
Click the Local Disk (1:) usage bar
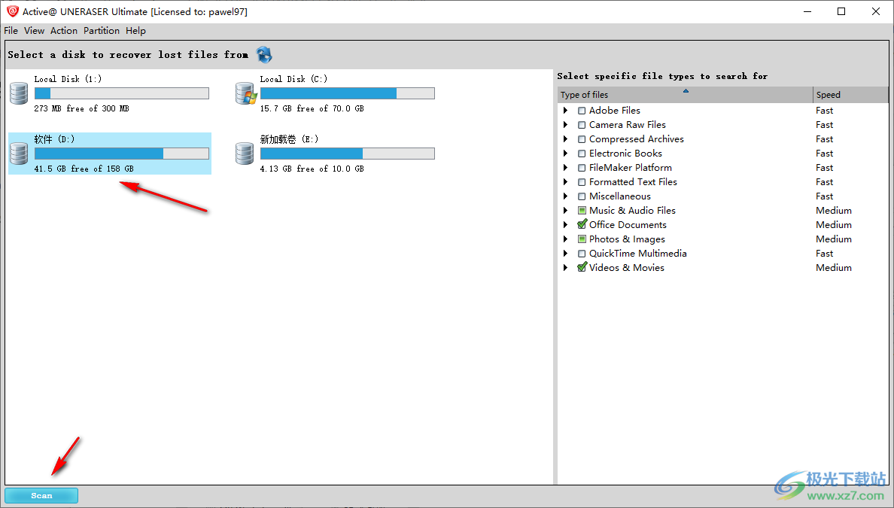[122, 93]
